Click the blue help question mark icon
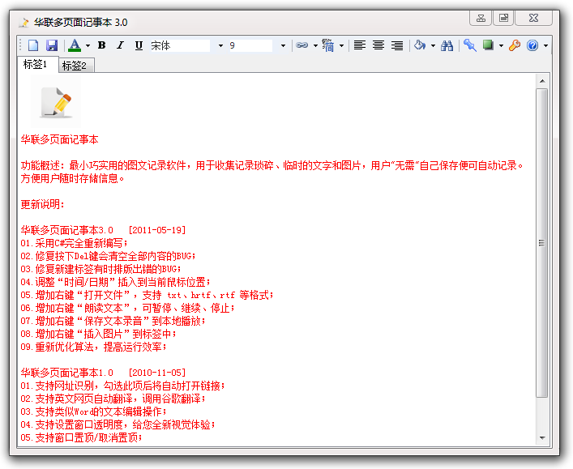 point(532,45)
